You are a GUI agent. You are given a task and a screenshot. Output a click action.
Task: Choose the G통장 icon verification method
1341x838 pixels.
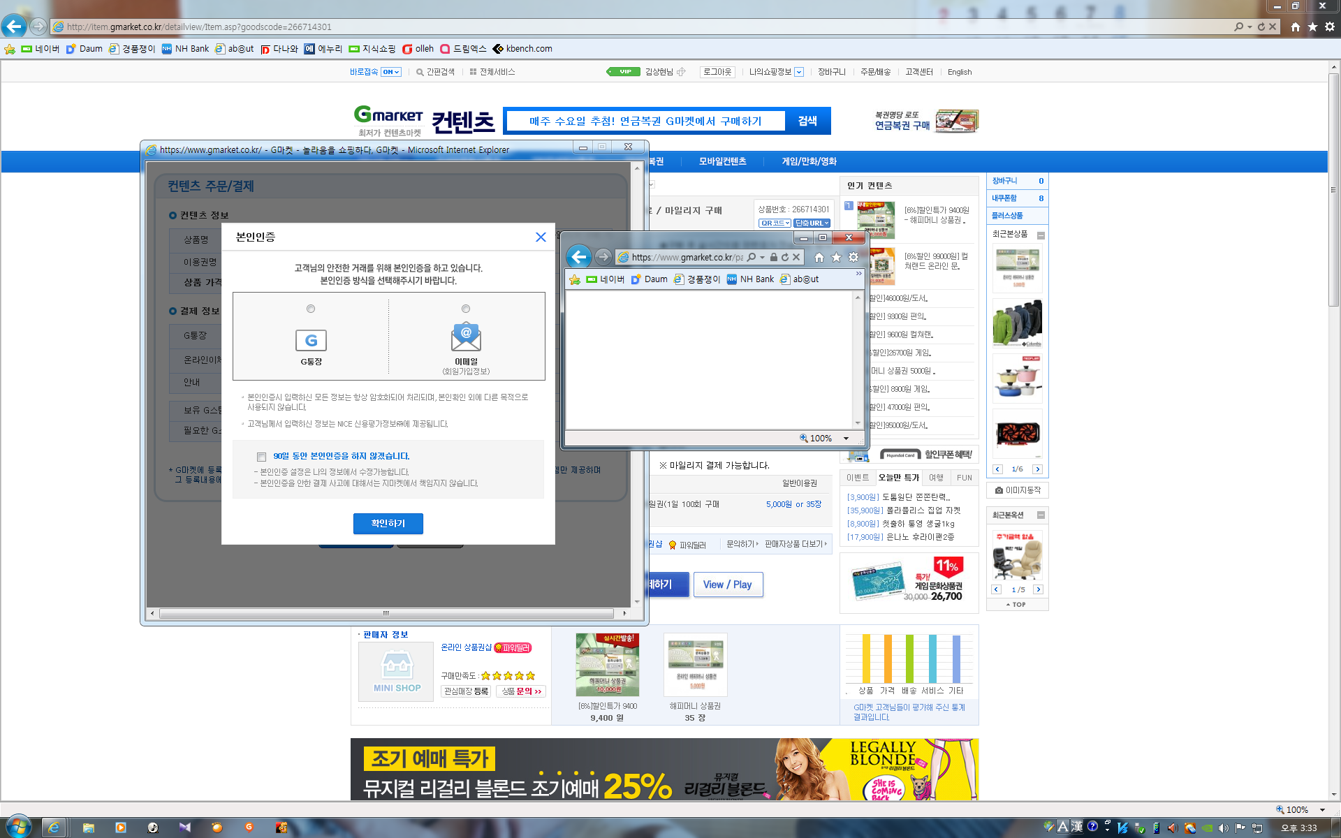(x=312, y=341)
